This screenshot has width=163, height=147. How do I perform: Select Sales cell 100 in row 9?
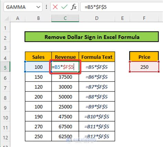point(38,107)
